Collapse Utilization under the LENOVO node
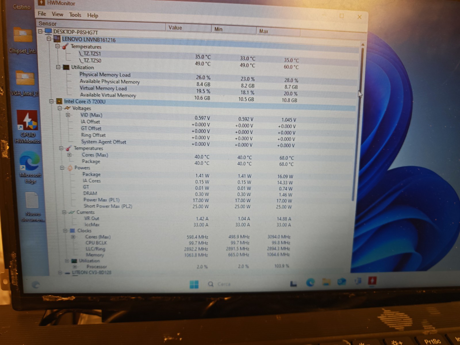This screenshot has height=345, width=460. (58, 67)
